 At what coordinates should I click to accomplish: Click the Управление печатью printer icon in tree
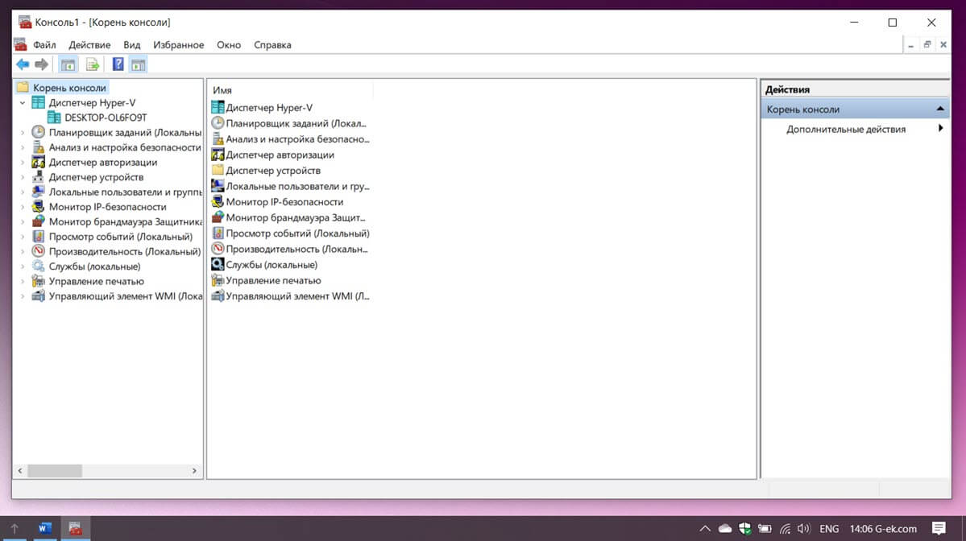pyautogui.click(x=38, y=281)
